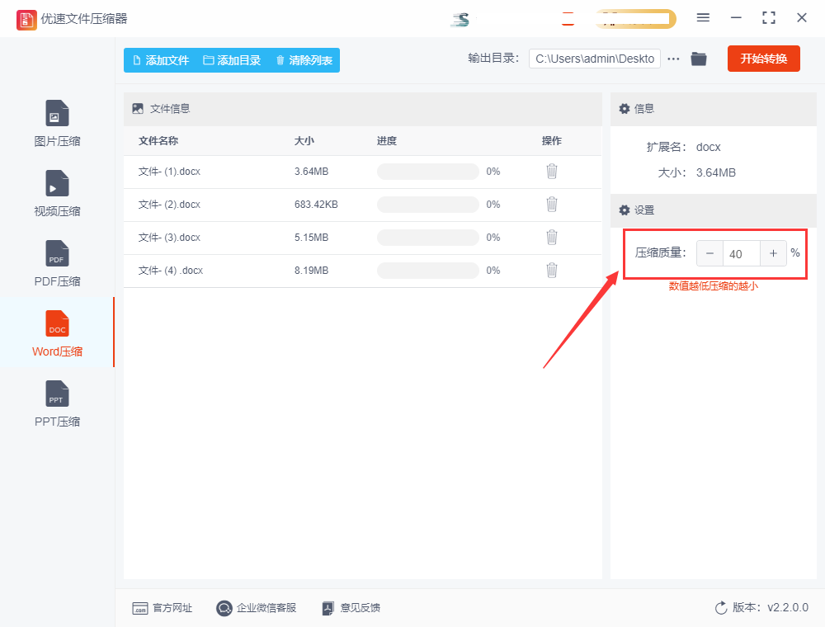Switch to 视频压缩 video compression mode
Screen dimensions: 825x627
point(56,192)
